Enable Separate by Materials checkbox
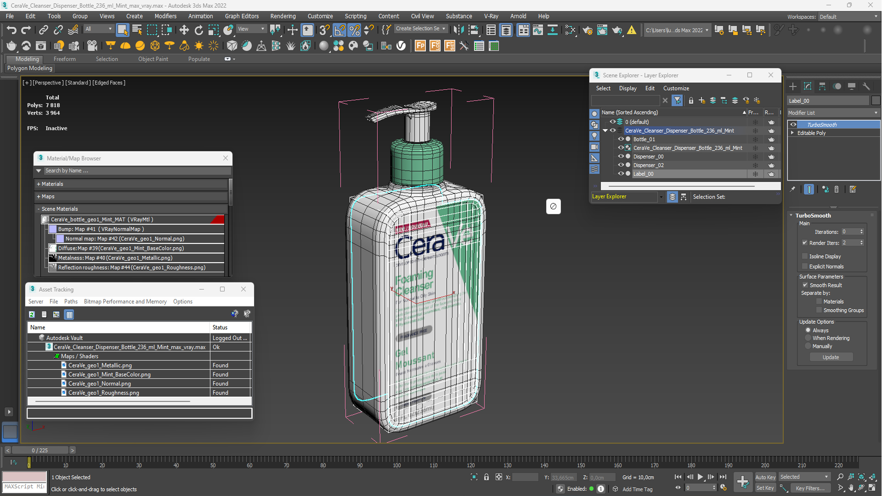The height and width of the screenshot is (496, 882). pos(819,302)
